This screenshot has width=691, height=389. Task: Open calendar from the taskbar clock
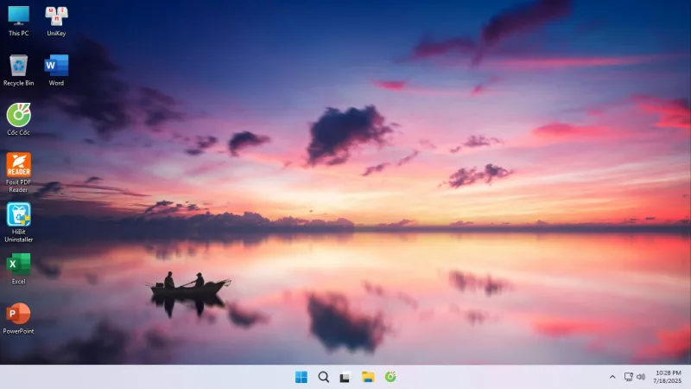(668, 377)
